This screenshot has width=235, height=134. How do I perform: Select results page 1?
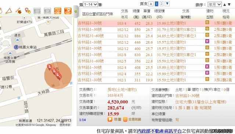pos(156,4)
